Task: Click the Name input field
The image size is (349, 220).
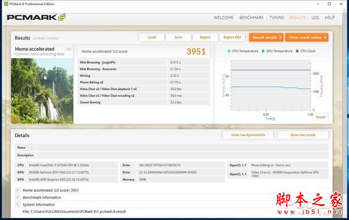Action: [x=182, y=147]
